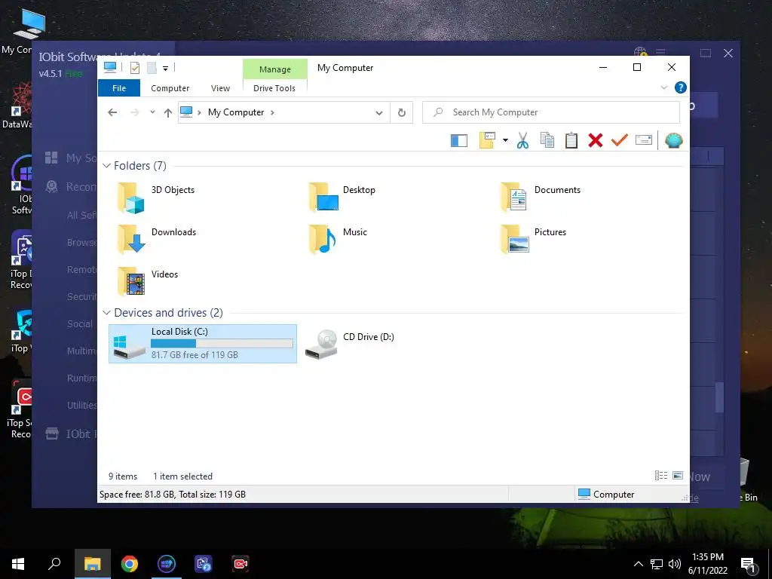Click the New folder quick access icon

coord(152,68)
